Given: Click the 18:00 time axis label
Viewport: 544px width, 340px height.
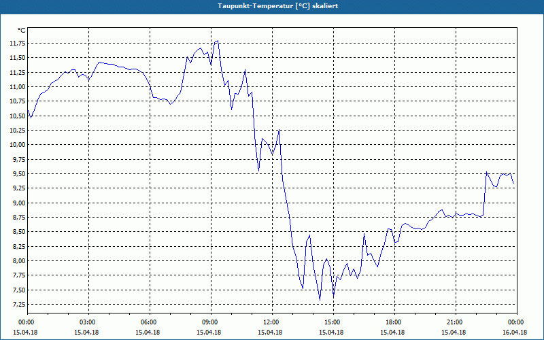Looking at the screenshot, I should click(x=395, y=322).
